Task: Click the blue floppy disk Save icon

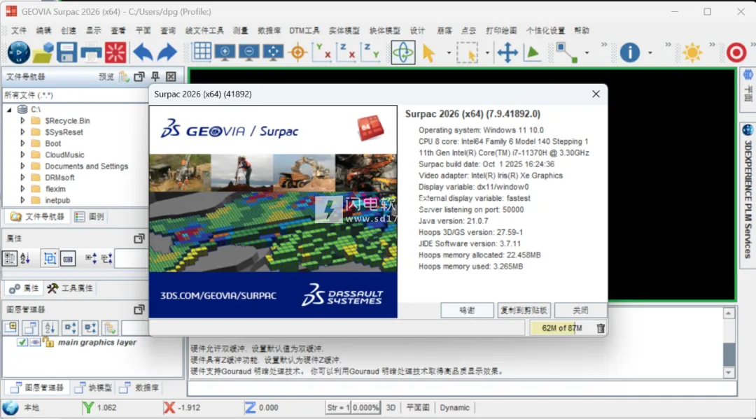Action: coord(67,52)
